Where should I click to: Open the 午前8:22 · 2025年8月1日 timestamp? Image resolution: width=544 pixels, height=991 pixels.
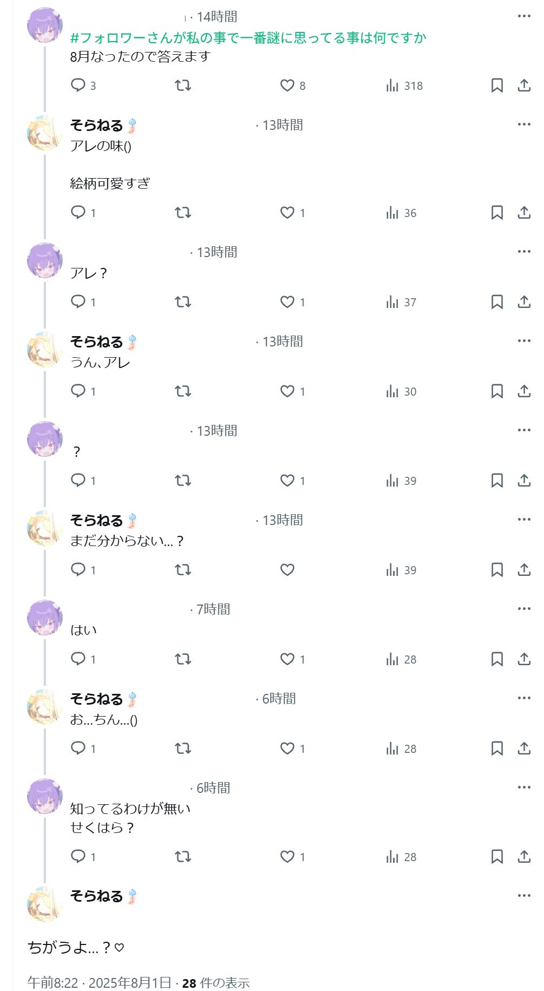[x=99, y=983]
